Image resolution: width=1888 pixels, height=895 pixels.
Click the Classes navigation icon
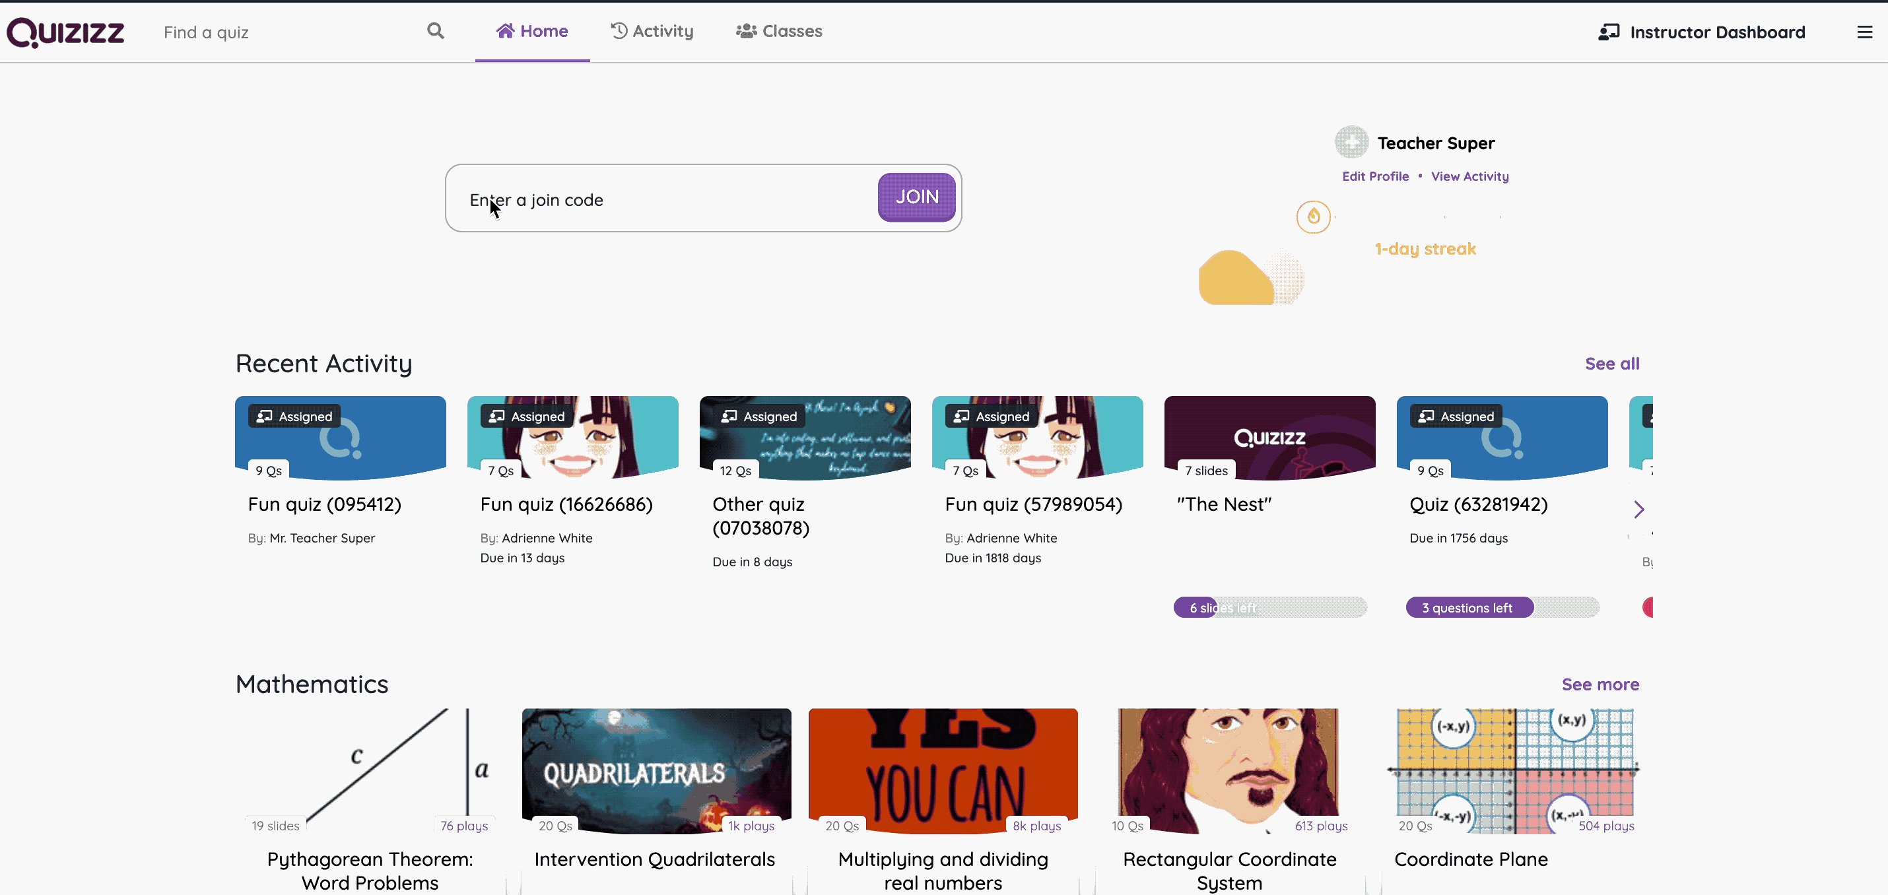(x=745, y=31)
